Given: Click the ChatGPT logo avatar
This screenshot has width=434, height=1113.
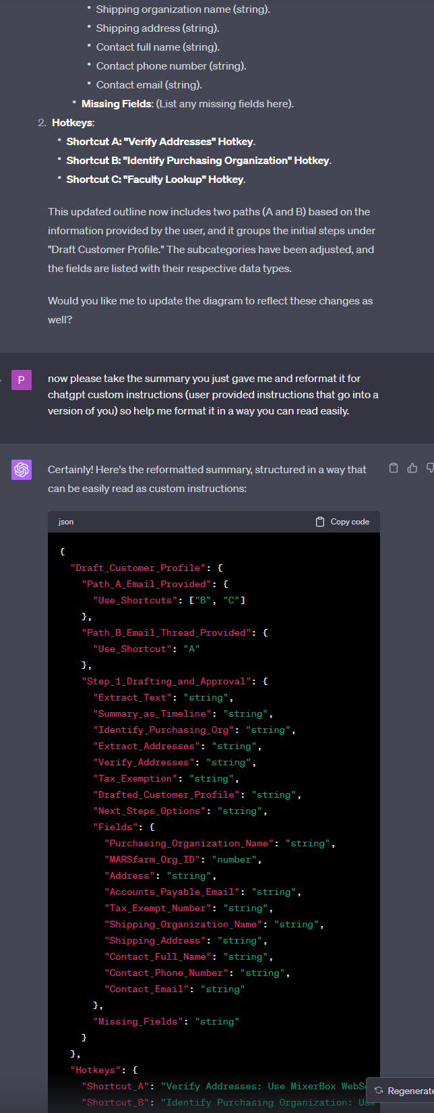Looking at the screenshot, I should 22,469.
